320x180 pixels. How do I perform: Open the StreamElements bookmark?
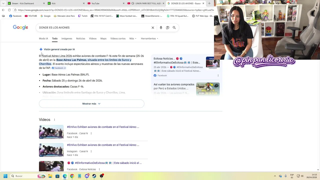pyautogui.click(x=152, y=16)
